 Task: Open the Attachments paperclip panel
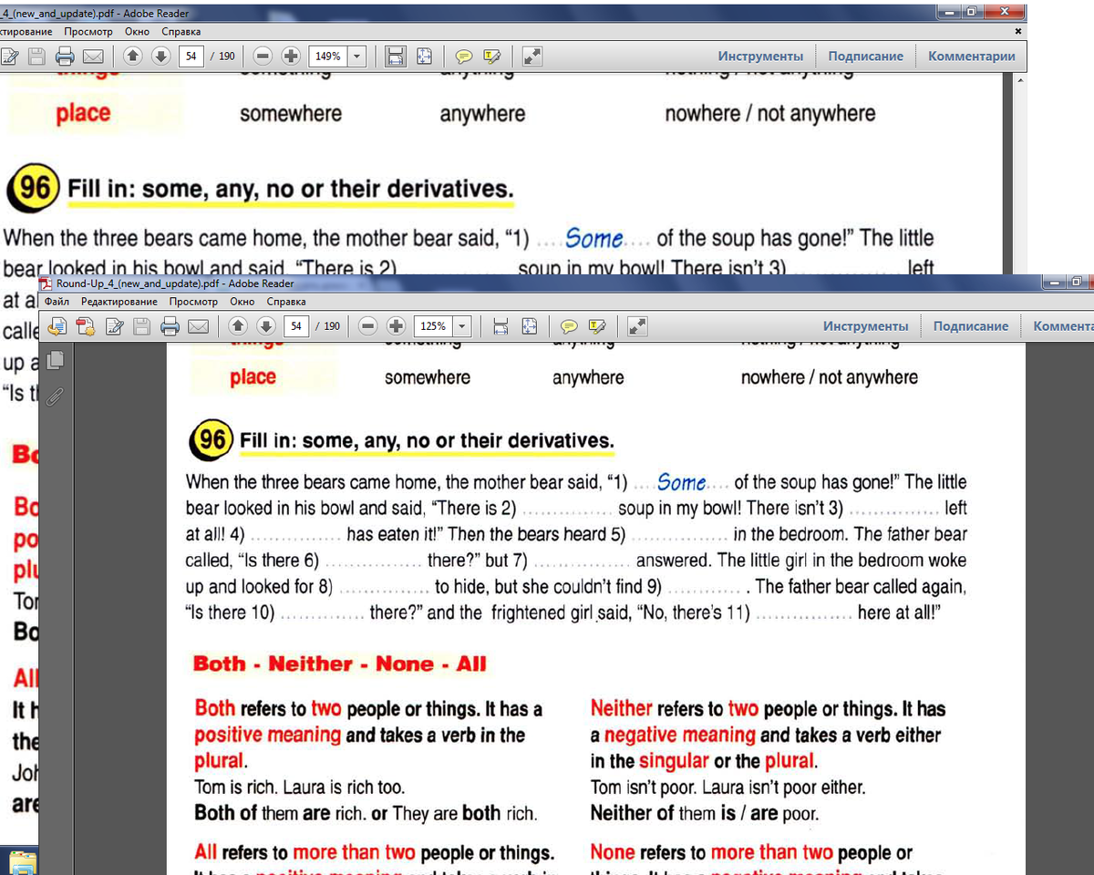pyautogui.click(x=56, y=396)
